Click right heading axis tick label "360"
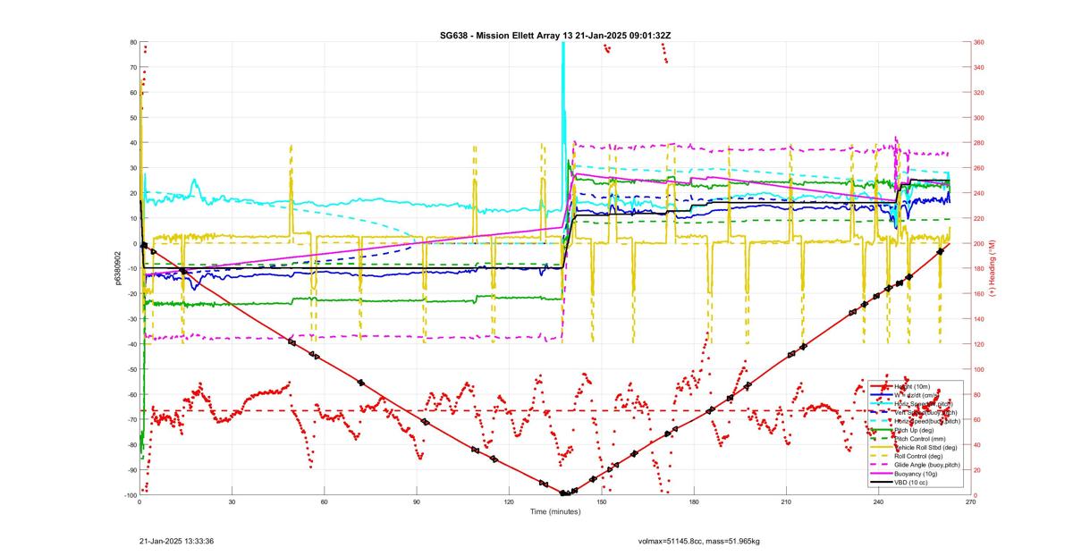This screenshot has height=556, width=1073. tap(979, 42)
